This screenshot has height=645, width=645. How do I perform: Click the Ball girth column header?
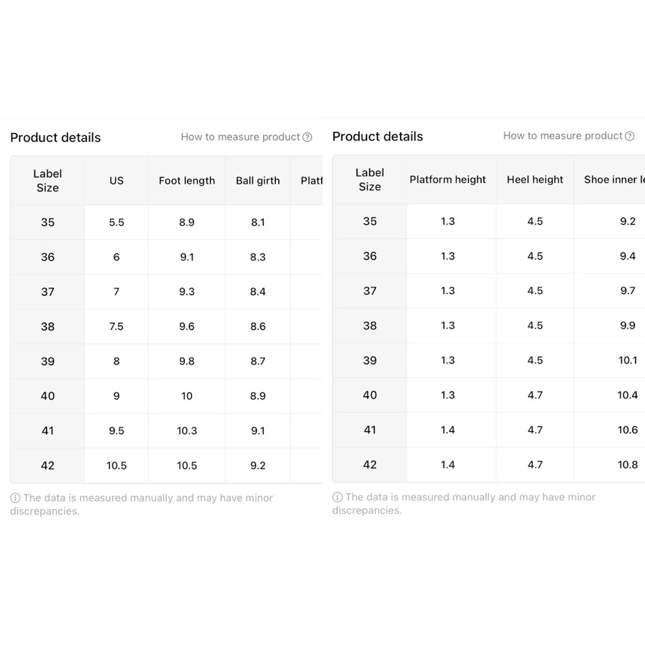pos(257,181)
